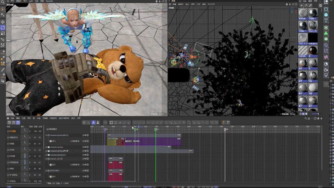Viewport: 334px width, 188px height.
Task: Toggle the eye icon on the mixamorig:HipsGG track
Action: click(x=85, y=155)
